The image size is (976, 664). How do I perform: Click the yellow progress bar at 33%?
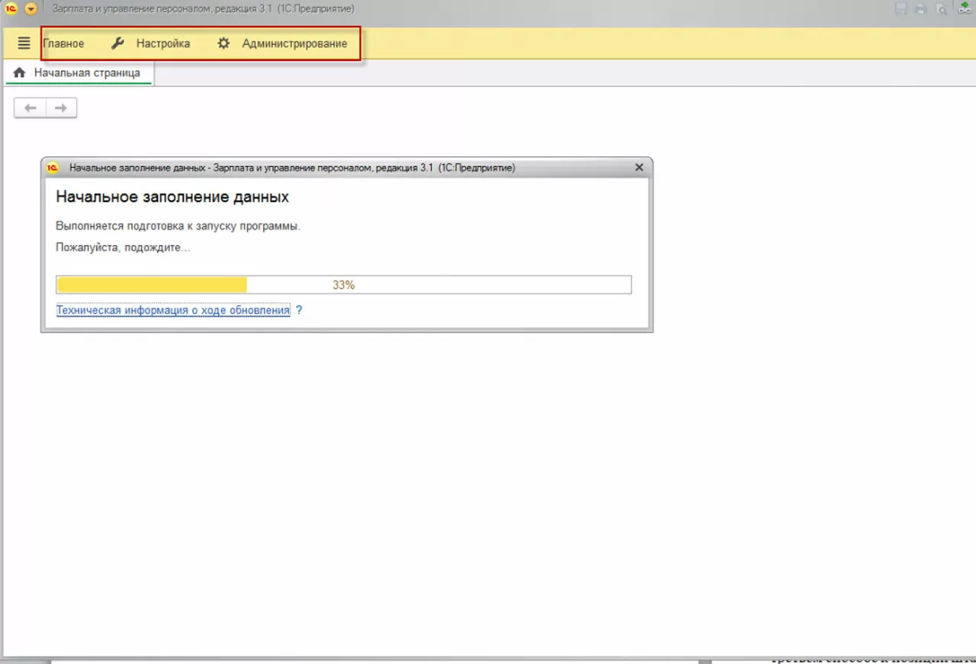(344, 285)
